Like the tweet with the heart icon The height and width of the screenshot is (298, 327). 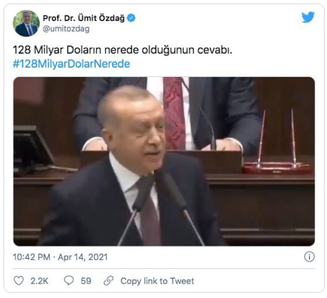coord(19,281)
